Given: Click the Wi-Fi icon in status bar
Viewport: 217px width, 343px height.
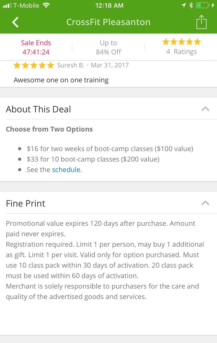Looking at the screenshot, I should click(46, 5).
